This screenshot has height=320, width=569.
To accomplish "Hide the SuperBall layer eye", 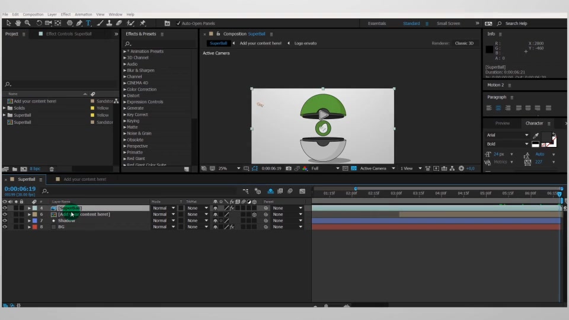I will click(5, 208).
